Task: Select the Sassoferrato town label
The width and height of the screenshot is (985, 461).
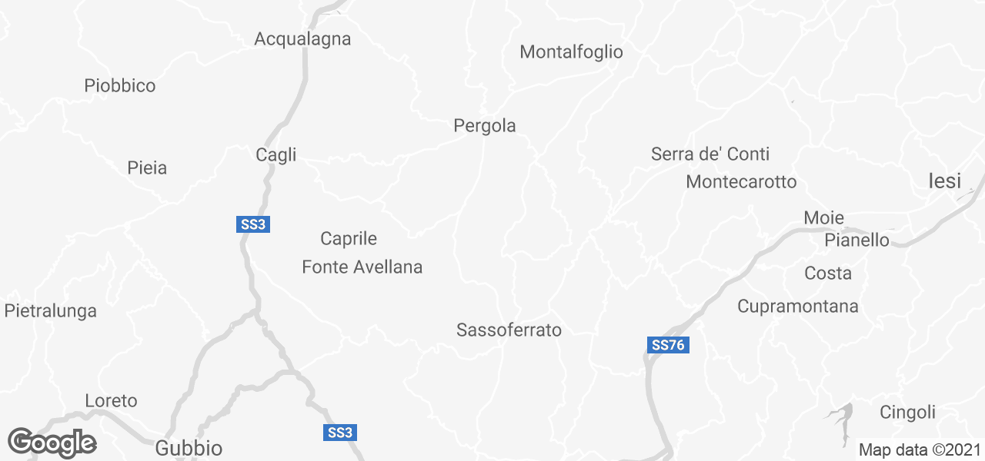Action: (509, 330)
